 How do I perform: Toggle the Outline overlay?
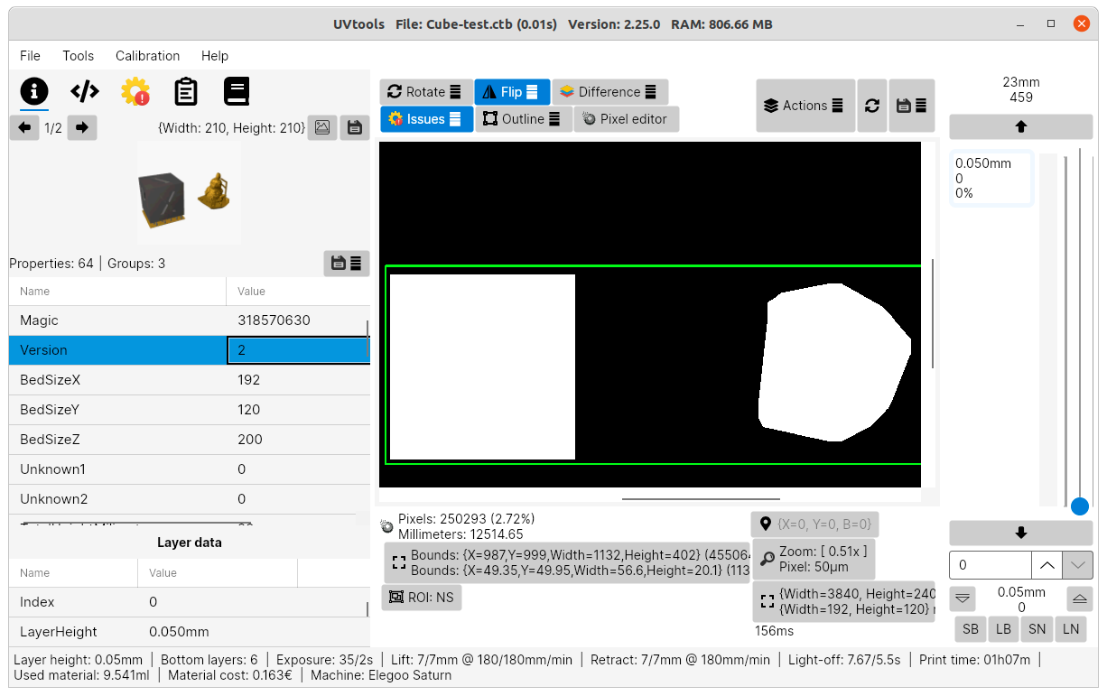click(523, 119)
